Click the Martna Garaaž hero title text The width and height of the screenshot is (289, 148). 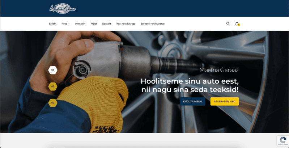tap(219, 70)
